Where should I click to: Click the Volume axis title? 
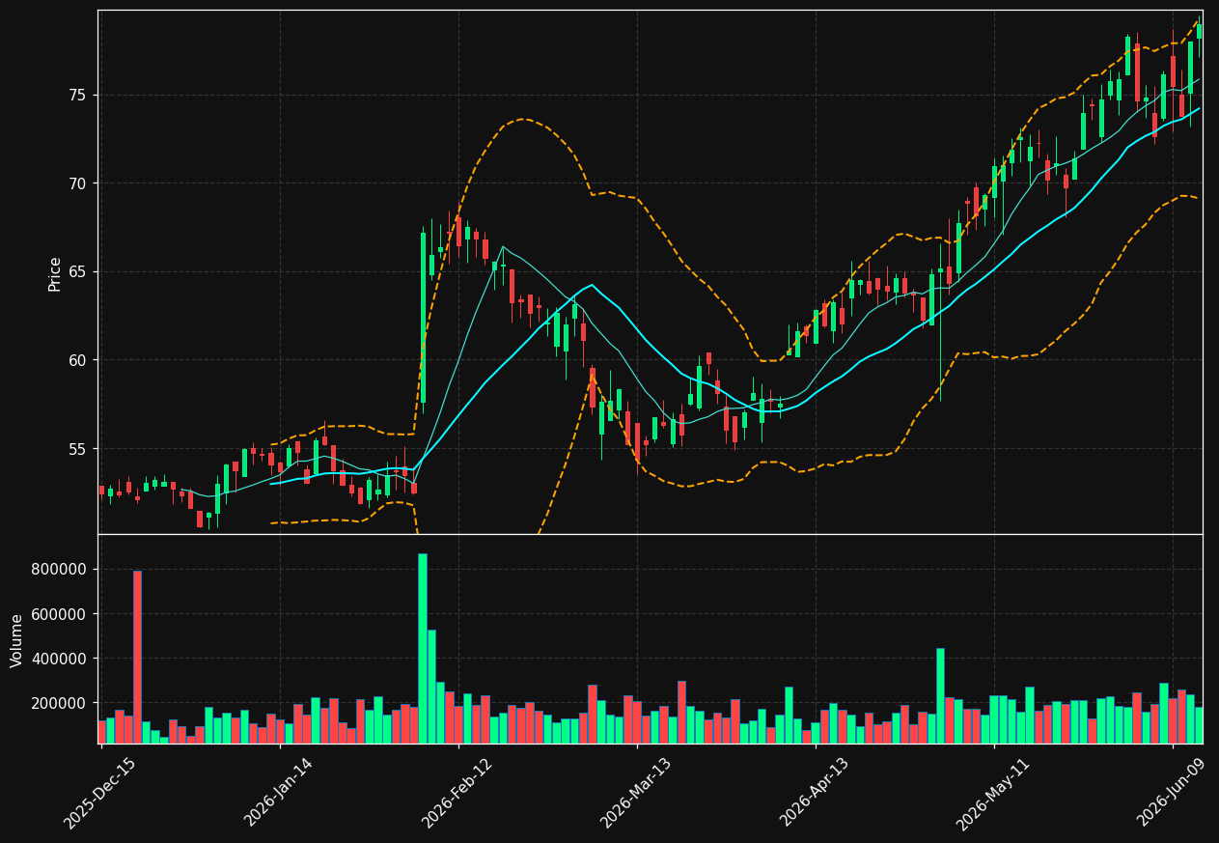(x=17, y=640)
